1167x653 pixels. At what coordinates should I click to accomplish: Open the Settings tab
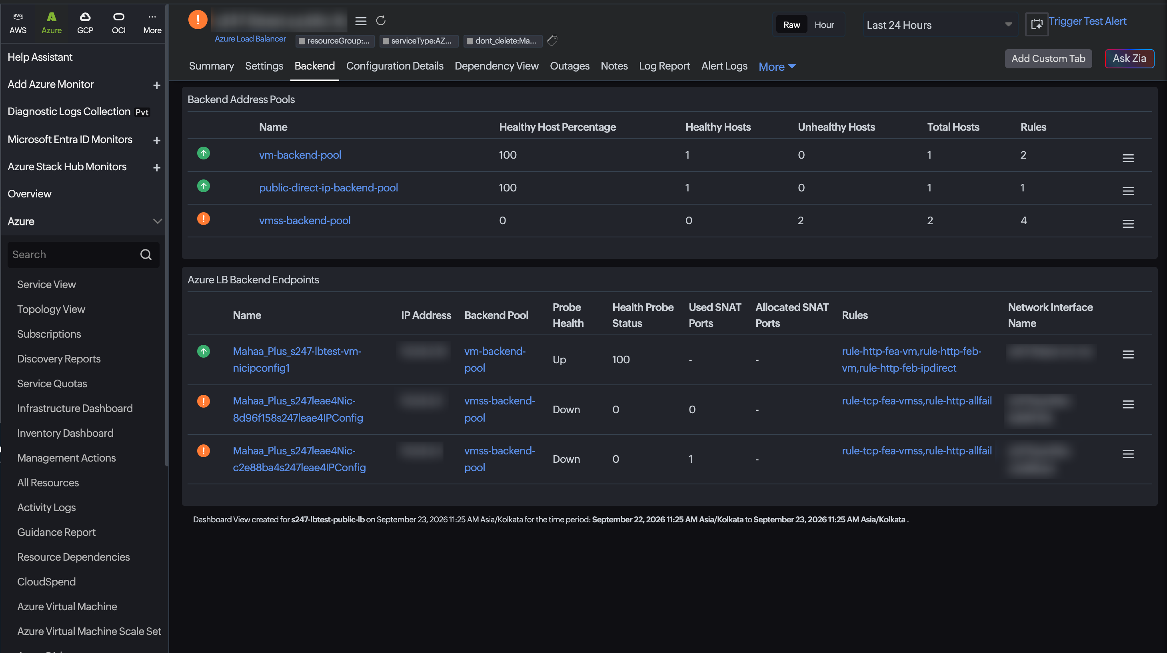pyautogui.click(x=264, y=66)
